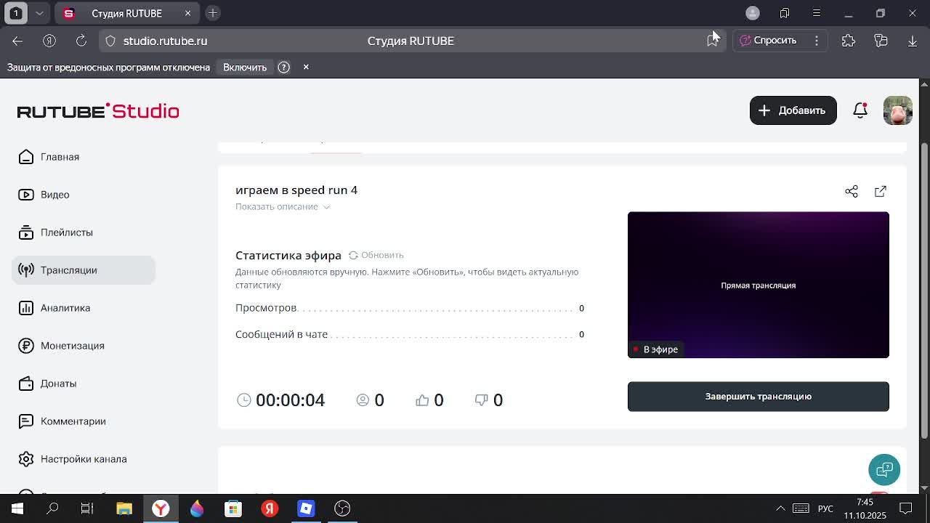Open the browser profile icon

click(753, 13)
